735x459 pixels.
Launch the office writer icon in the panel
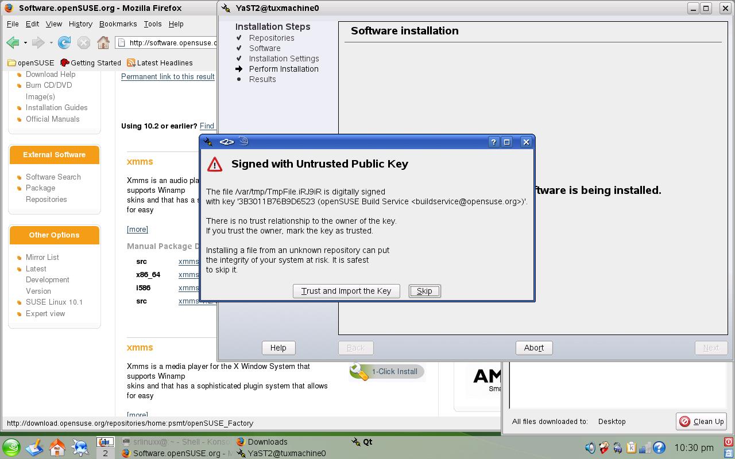point(34,447)
